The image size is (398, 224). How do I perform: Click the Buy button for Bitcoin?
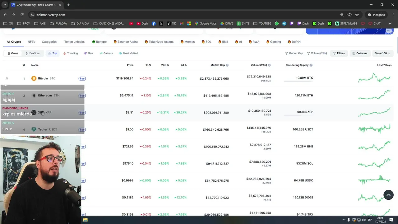click(x=82, y=78)
